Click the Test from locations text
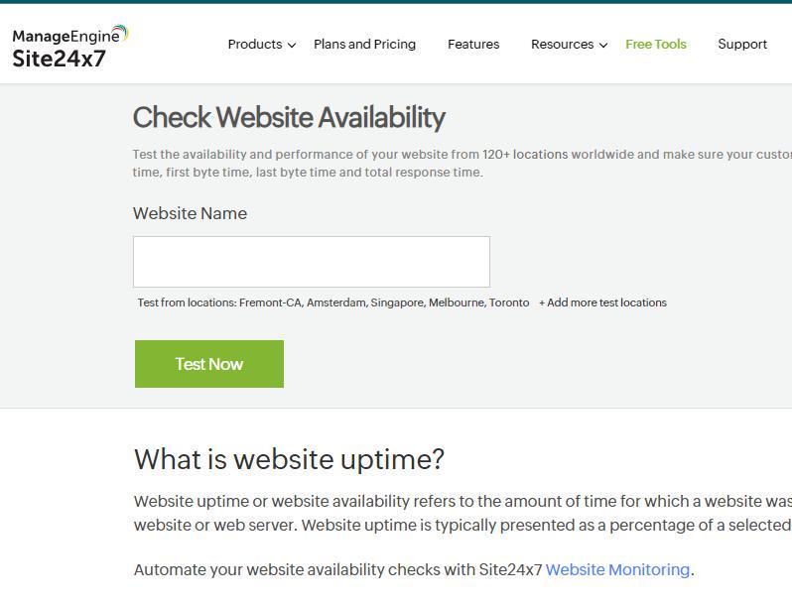Image resolution: width=792 pixels, height=604 pixels. pyautogui.click(x=333, y=302)
